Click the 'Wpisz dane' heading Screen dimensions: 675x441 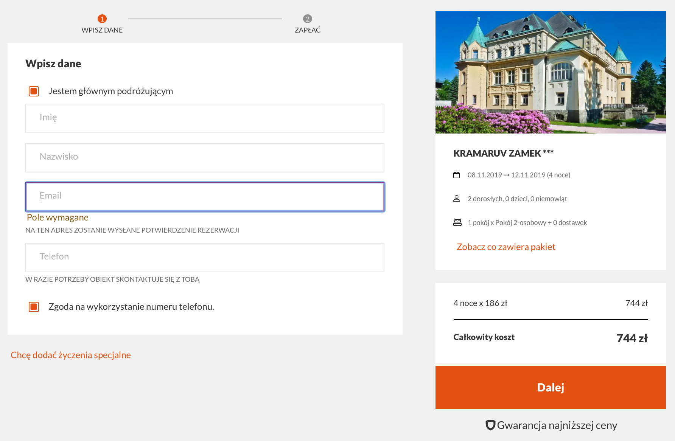(53, 64)
